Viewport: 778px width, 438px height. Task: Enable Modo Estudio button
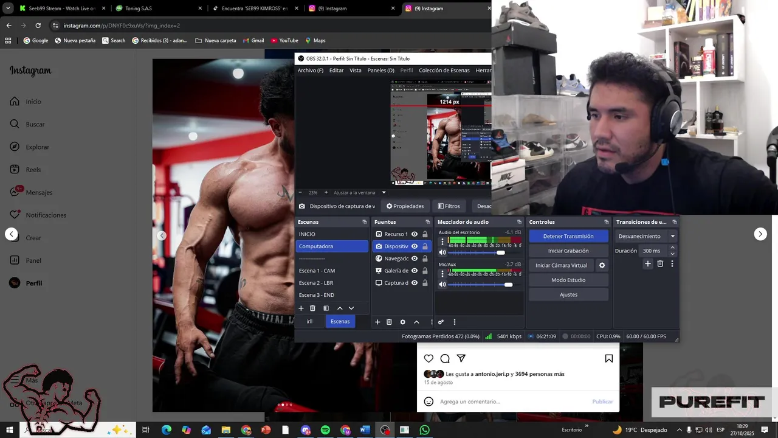tap(568, 280)
